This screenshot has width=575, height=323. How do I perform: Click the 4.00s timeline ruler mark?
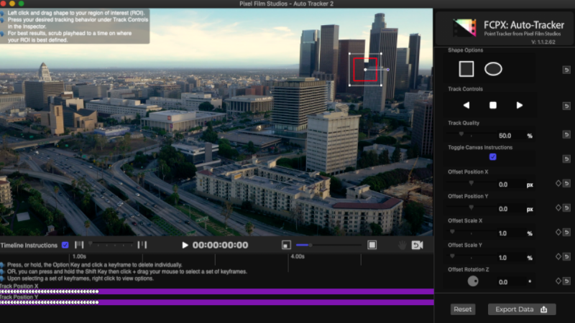[298, 256]
